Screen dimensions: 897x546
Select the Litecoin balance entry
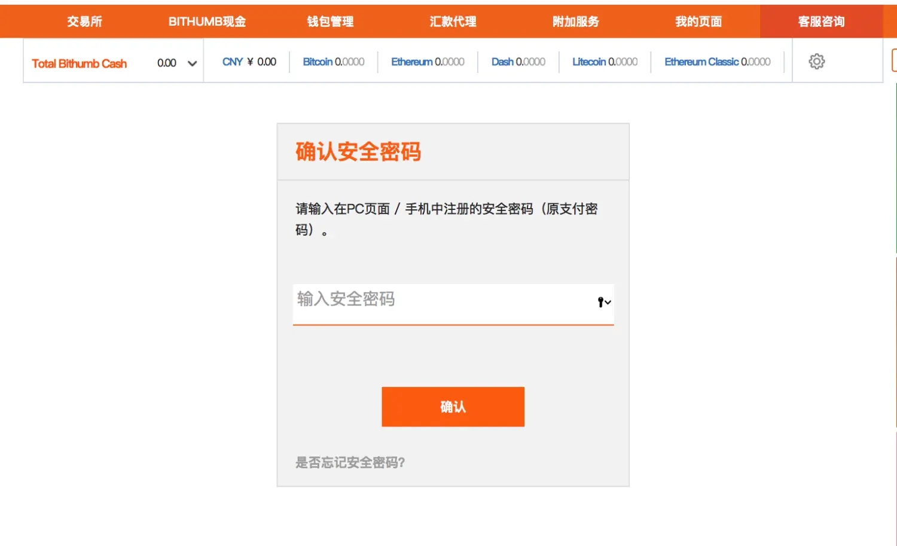(x=604, y=61)
